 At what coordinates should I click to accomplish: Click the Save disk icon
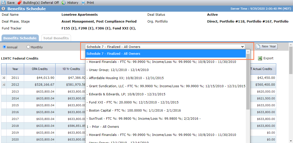coord(4,3)
